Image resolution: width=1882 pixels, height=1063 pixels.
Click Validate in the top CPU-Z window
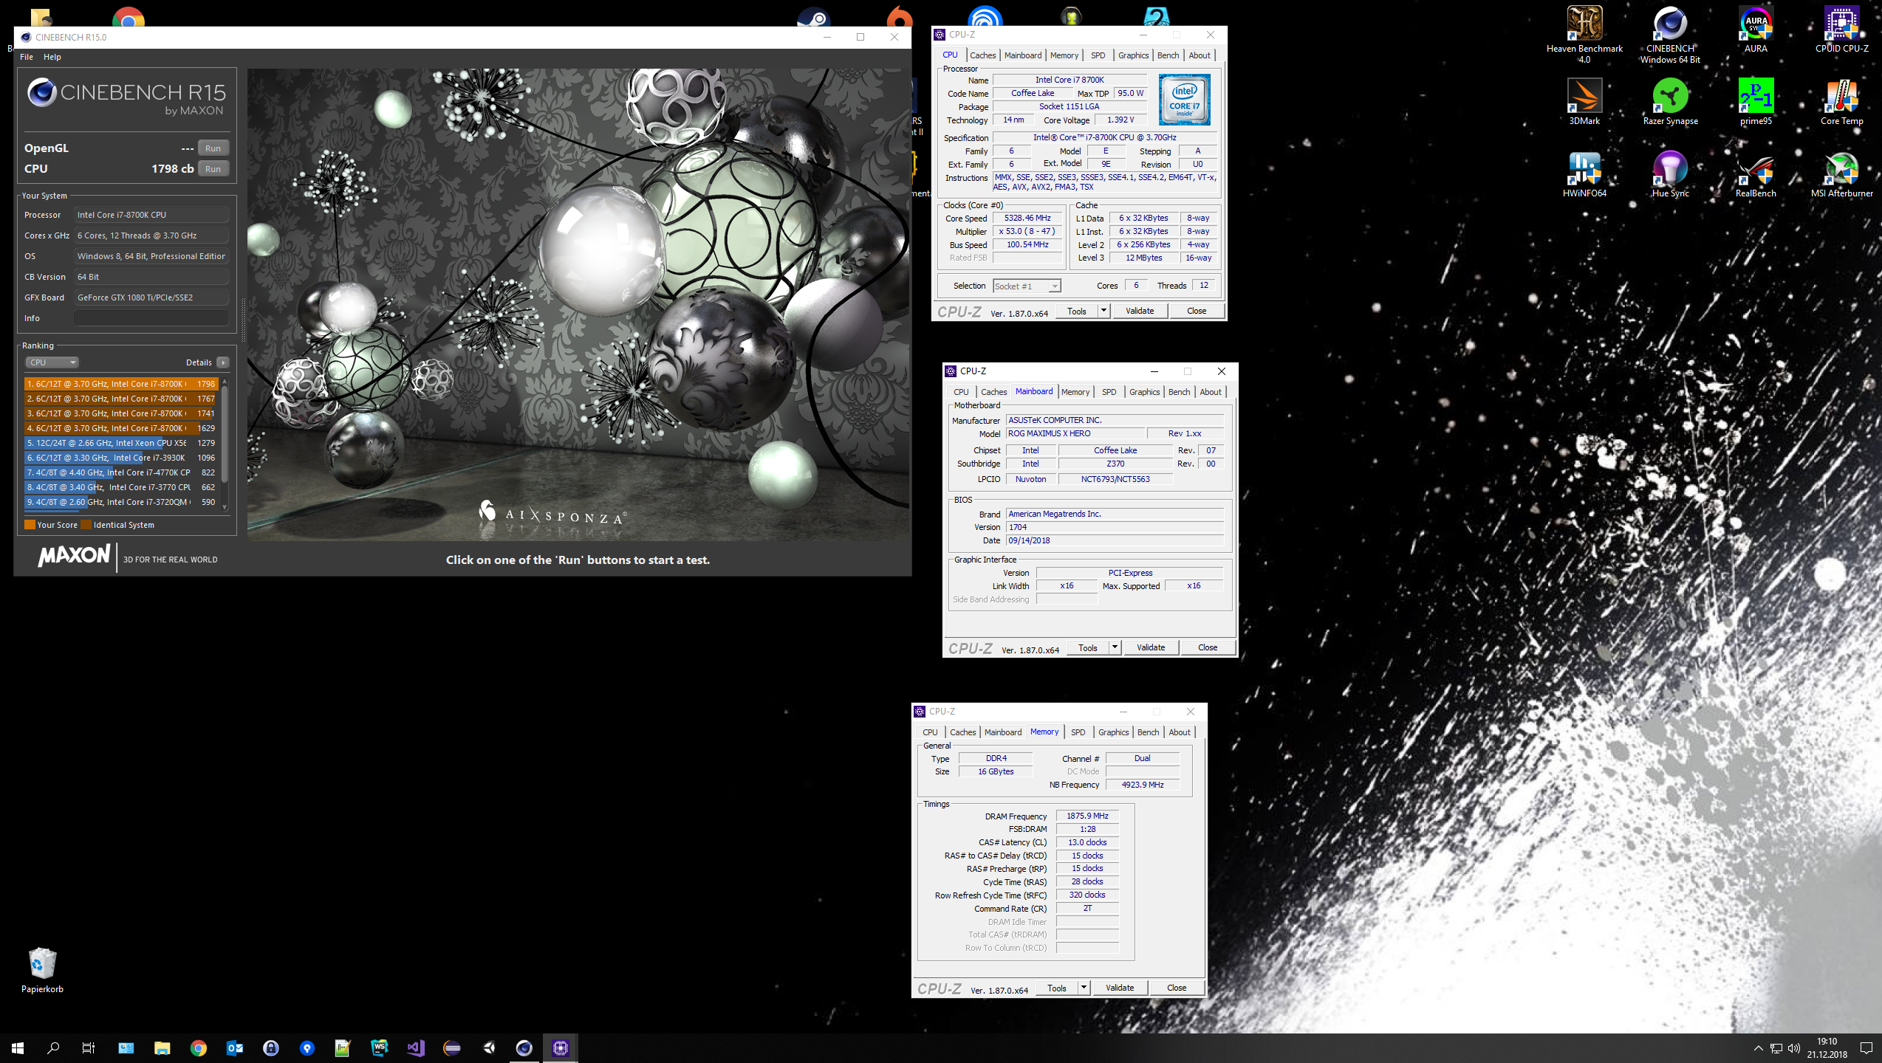click(1140, 311)
